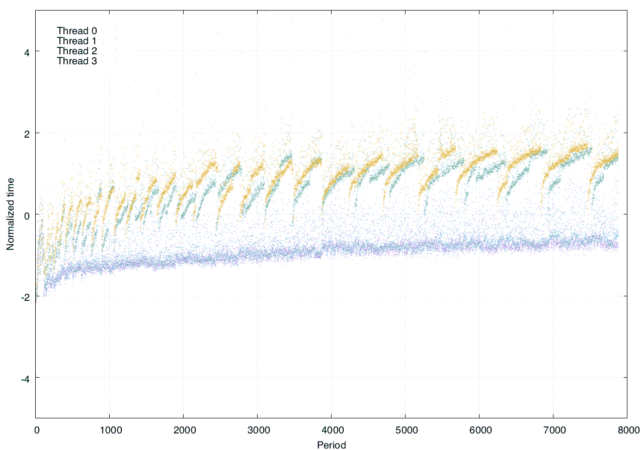Click the 5000 x-axis tick label
This screenshot has height=450, width=644.
(x=405, y=431)
